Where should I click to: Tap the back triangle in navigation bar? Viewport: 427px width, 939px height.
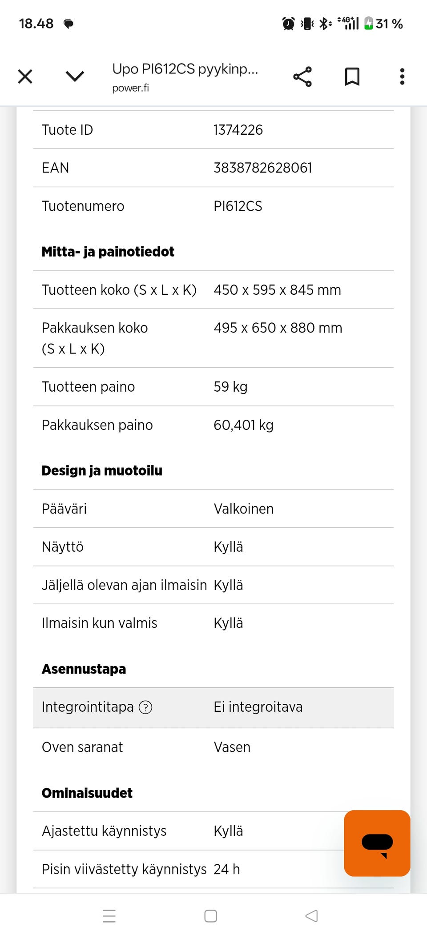coord(311,916)
